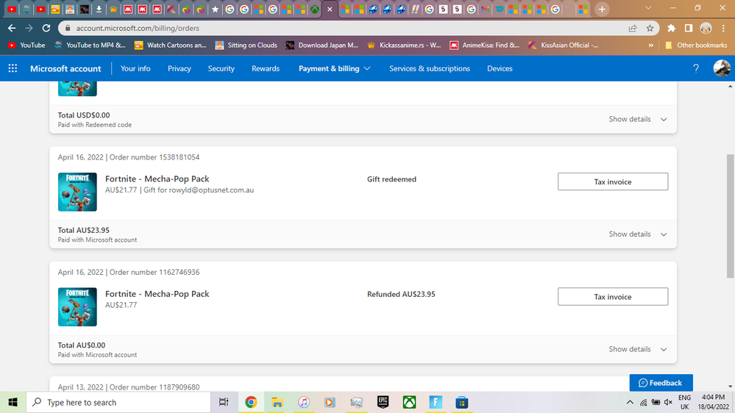Show details for the AU$23.95 total order

click(x=637, y=234)
